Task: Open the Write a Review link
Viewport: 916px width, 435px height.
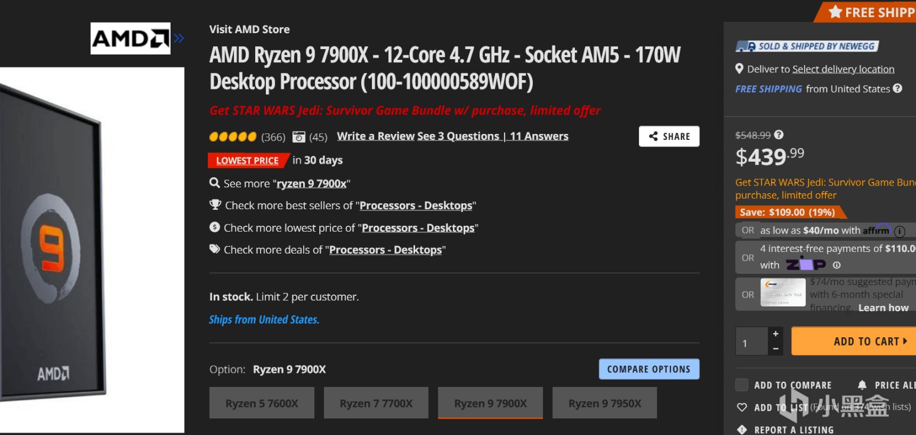Action: [376, 136]
